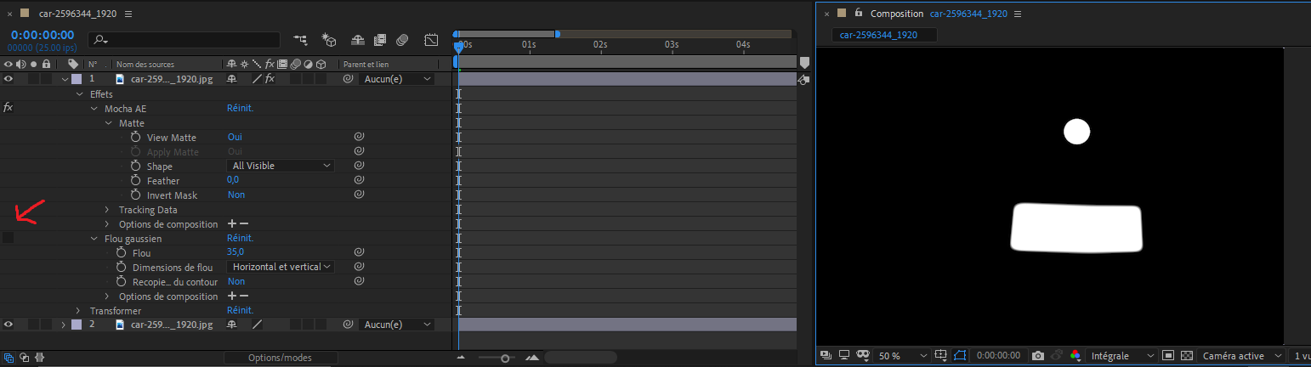
Task: Click the Feather stopwatch icon
Action: coord(135,180)
